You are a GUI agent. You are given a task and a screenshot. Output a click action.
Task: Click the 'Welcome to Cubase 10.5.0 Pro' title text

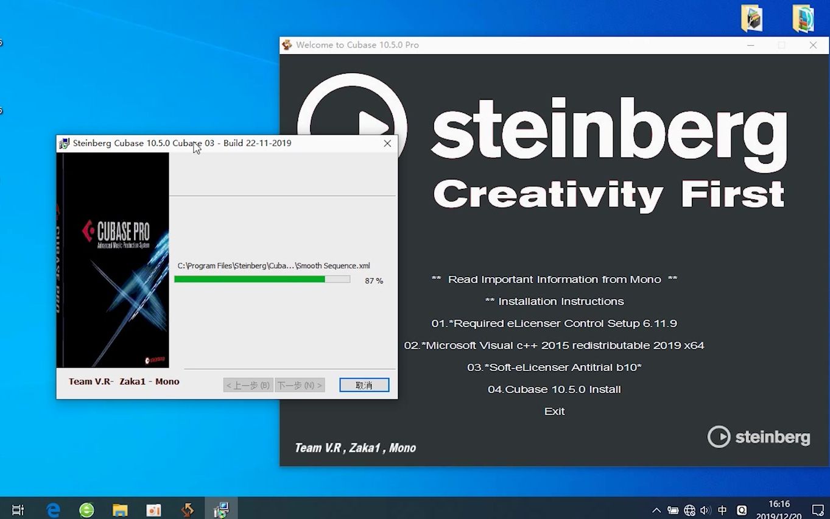pyautogui.click(x=357, y=45)
